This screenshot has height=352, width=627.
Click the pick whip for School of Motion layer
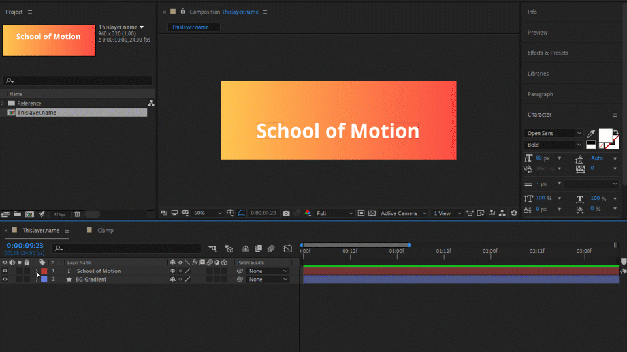[x=240, y=271]
